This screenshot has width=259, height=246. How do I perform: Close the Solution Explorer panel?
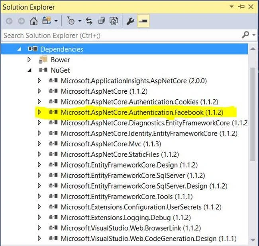[x=251, y=7]
